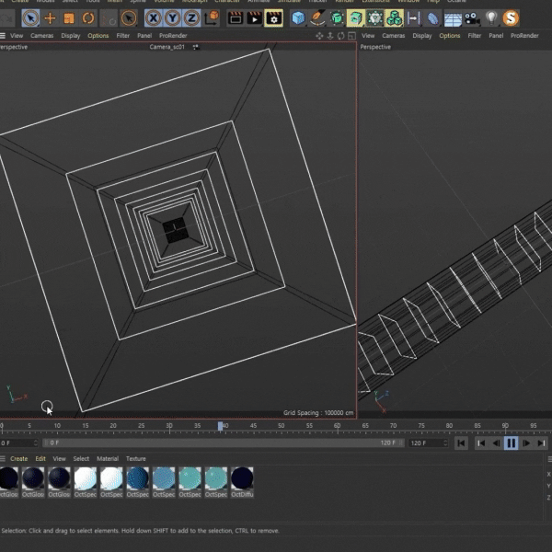Click the green Subdivision Surface generator icon
Viewport: 552px width, 552px height.
click(x=337, y=18)
